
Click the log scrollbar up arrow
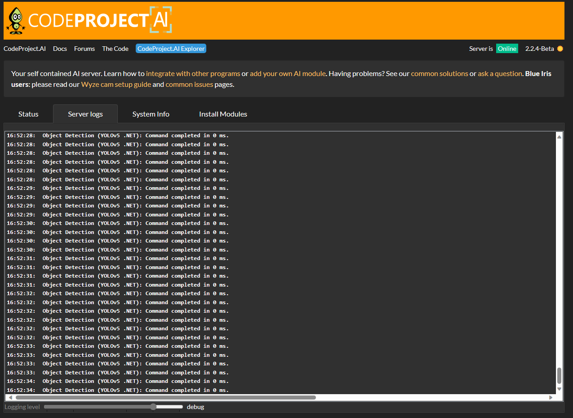tap(559, 137)
